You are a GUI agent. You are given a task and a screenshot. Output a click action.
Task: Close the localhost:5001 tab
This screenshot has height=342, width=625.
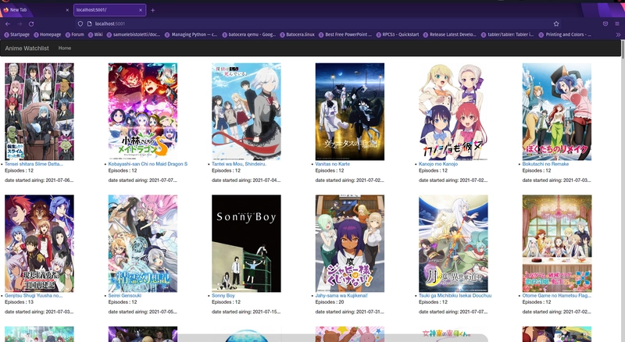141,10
